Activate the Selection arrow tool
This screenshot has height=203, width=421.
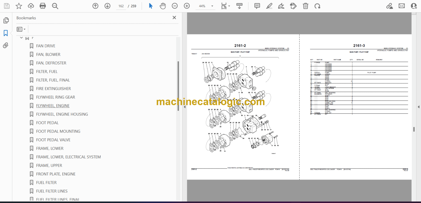click(150, 5)
